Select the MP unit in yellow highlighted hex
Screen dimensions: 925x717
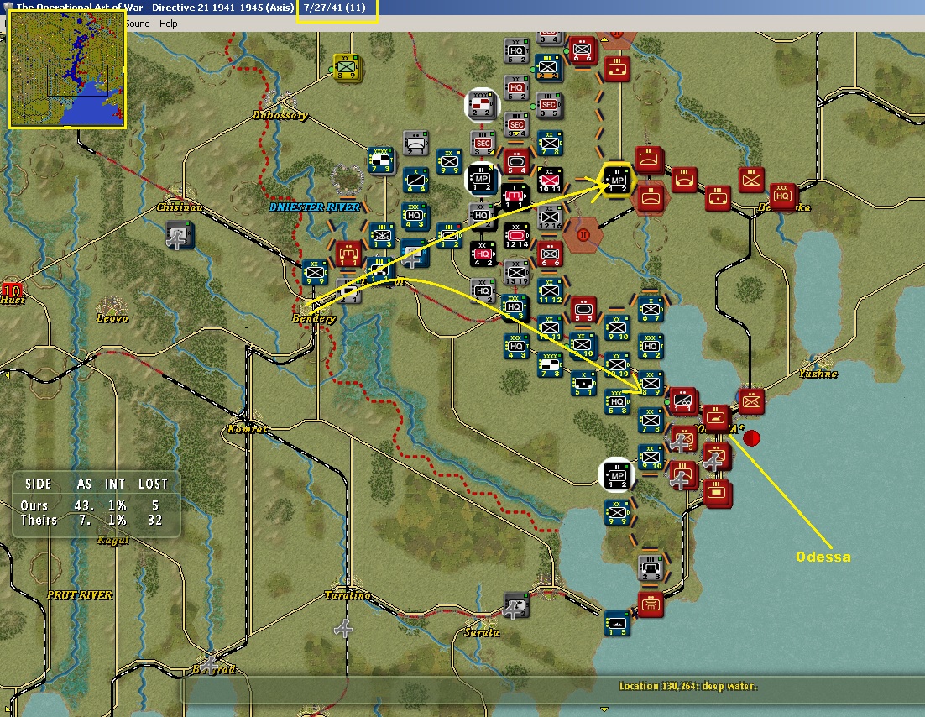[x=617, y=181]
